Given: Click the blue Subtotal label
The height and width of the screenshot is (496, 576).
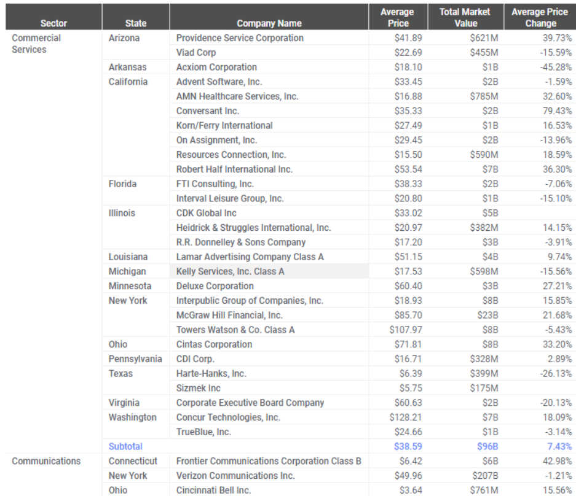Looking at the screenshot, I should pyautogui.click(x=125, y=446).
